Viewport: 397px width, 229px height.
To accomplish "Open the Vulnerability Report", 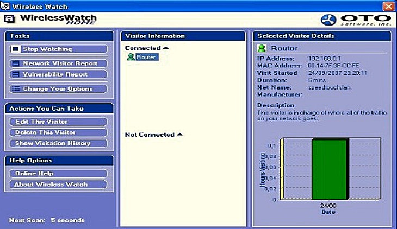I will (58, 74).
